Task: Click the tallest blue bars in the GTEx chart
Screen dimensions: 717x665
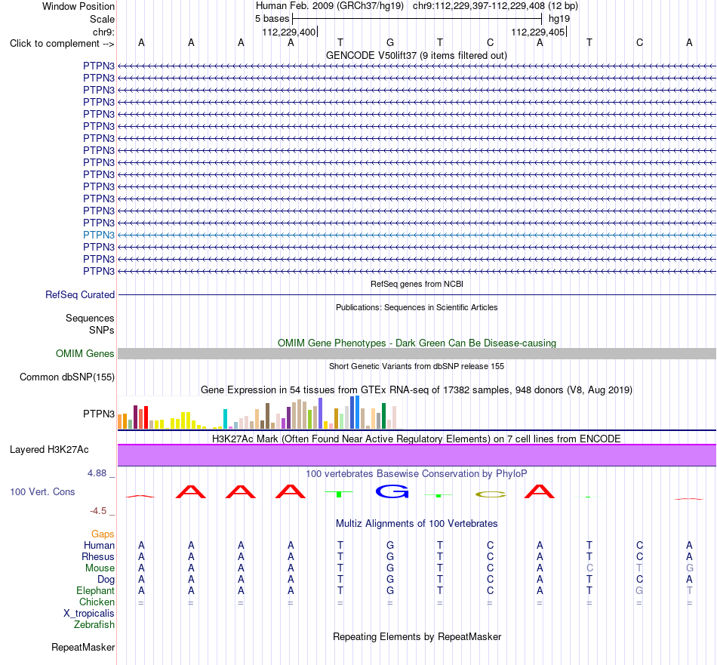Action: point(355,413)
